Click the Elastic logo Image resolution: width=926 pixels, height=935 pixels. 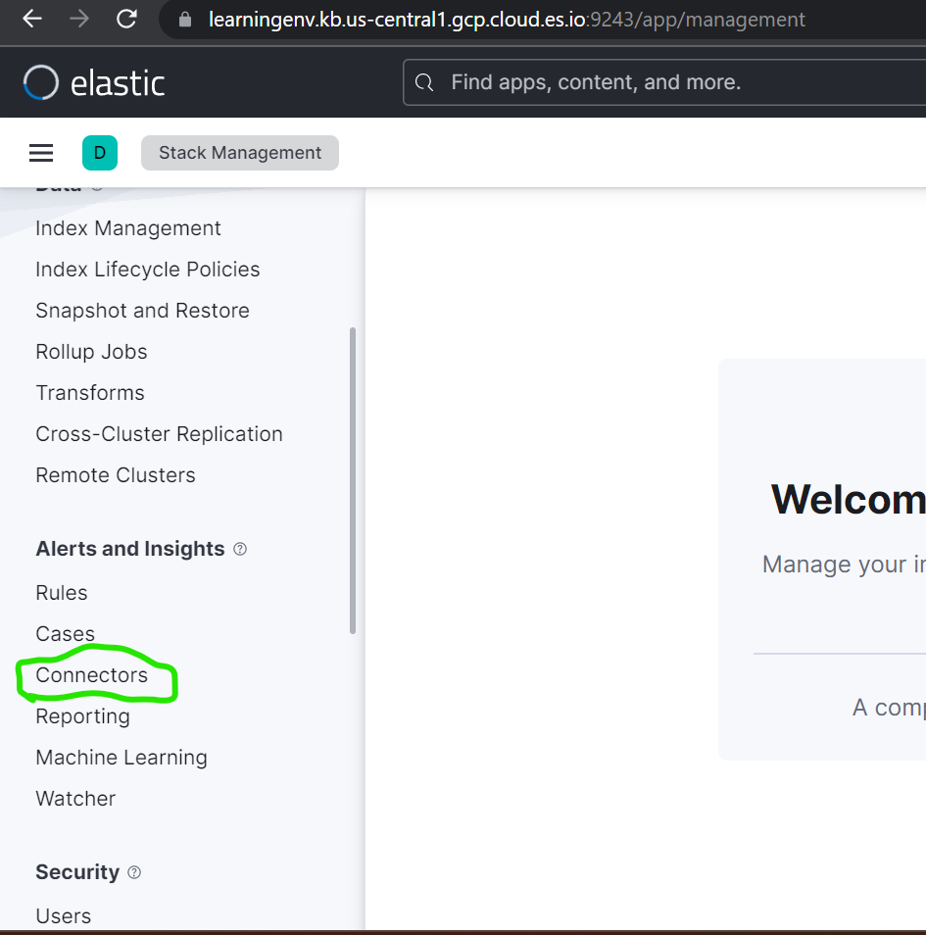pos(94,83)
